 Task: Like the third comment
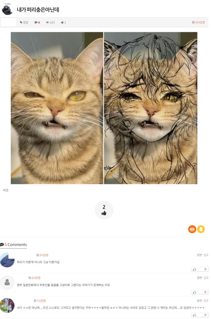click(200, 315)
